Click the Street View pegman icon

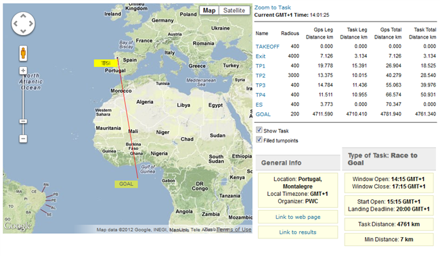click(23, 53)
